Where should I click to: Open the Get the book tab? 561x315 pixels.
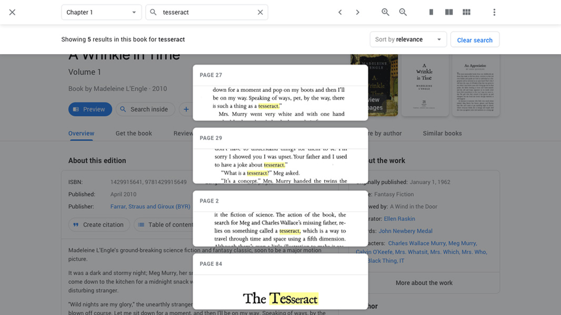click(134, 133)
